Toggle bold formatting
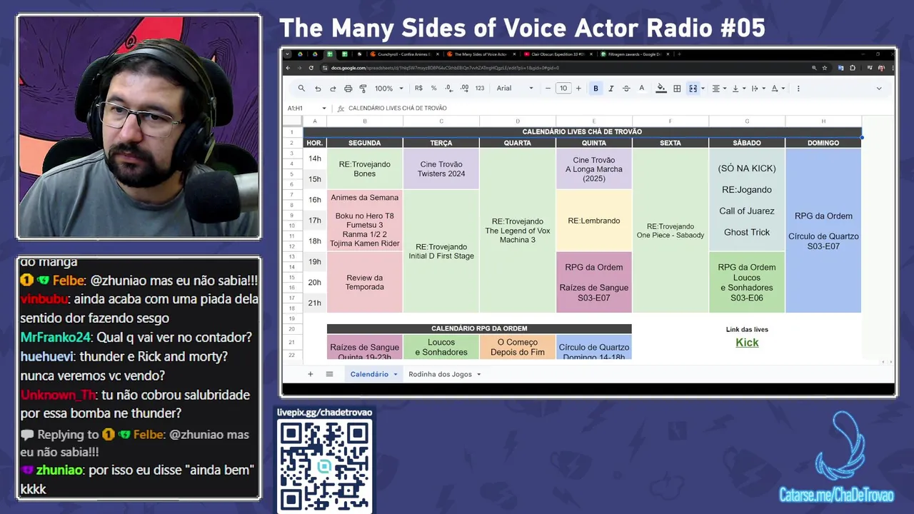The height and width of the screenshot is (514, 914). pos(596,89)
